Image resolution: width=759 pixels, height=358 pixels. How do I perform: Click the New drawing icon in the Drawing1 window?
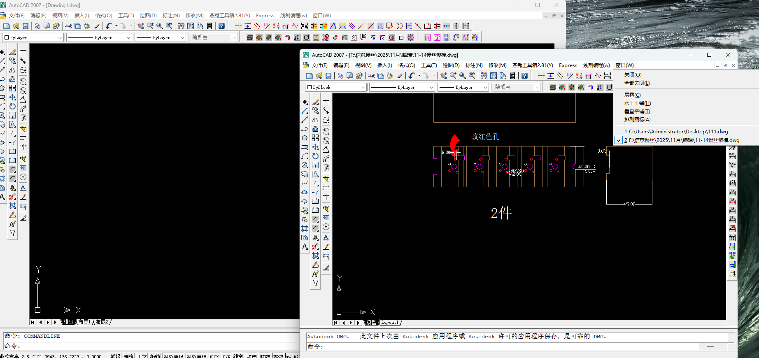tap(7, 26)
